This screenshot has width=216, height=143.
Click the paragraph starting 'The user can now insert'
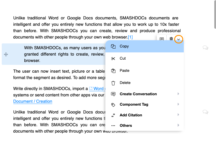pos(59,74)
